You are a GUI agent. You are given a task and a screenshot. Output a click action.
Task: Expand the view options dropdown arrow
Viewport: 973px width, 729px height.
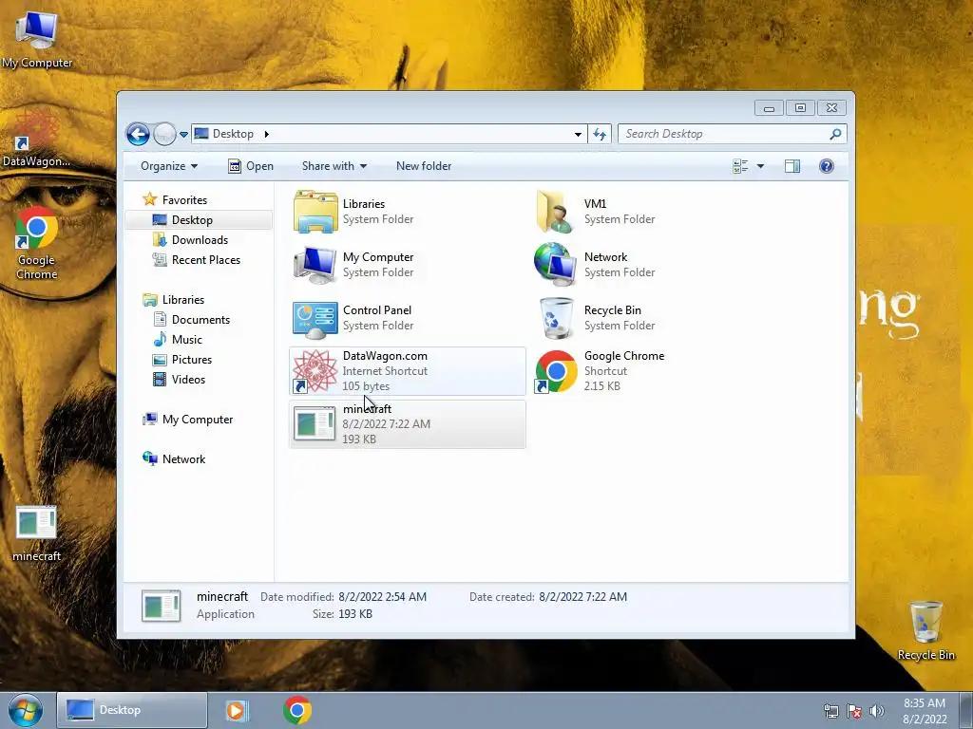760,166
